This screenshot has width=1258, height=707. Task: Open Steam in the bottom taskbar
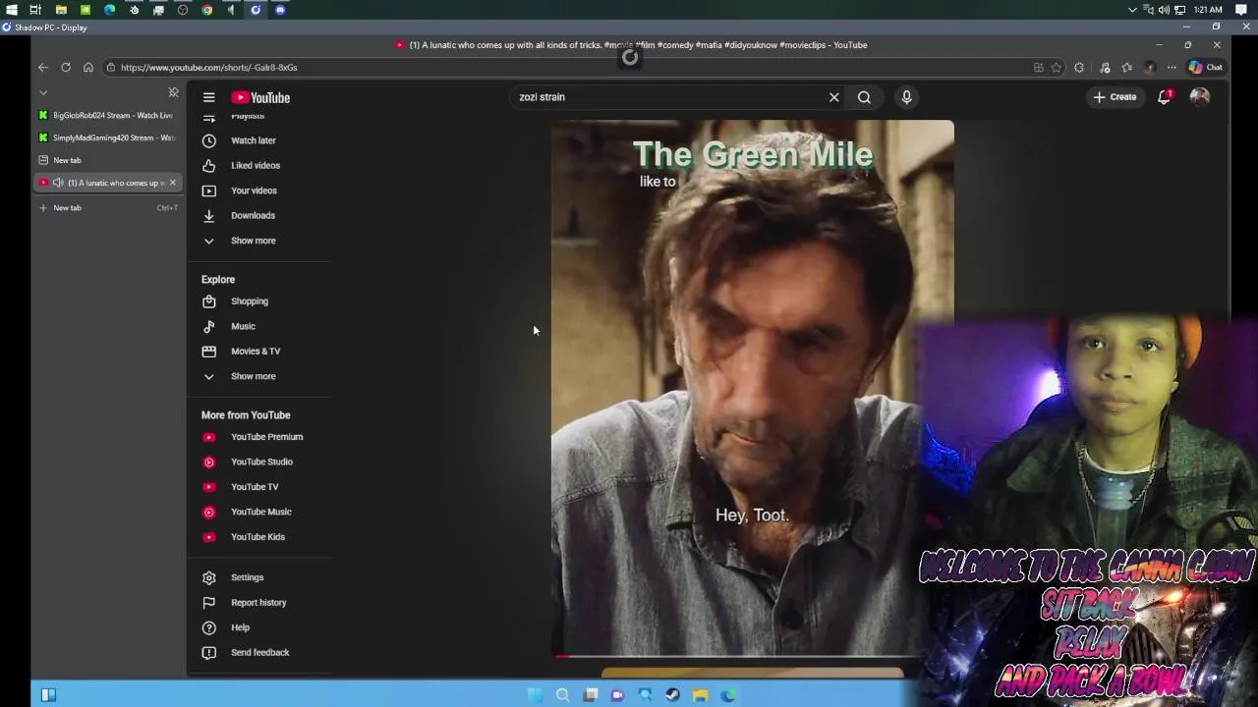pos(672,695)
